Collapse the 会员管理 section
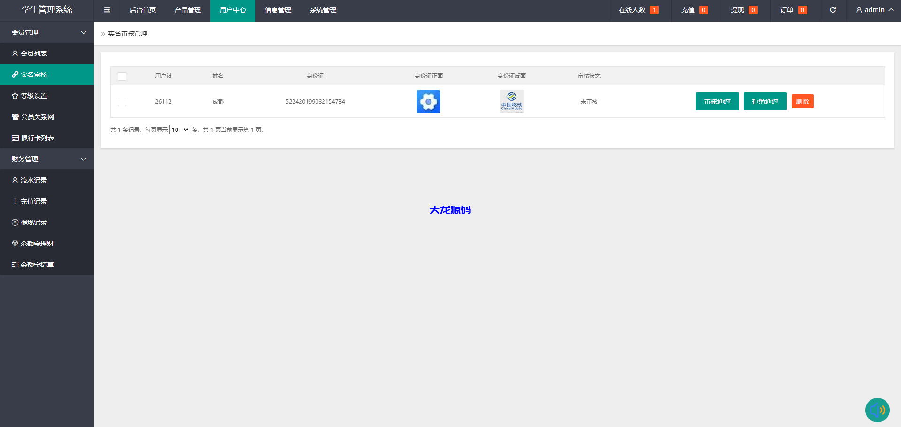Image resolution: width=901 pixels, height=427 pixels. (47, 32)
